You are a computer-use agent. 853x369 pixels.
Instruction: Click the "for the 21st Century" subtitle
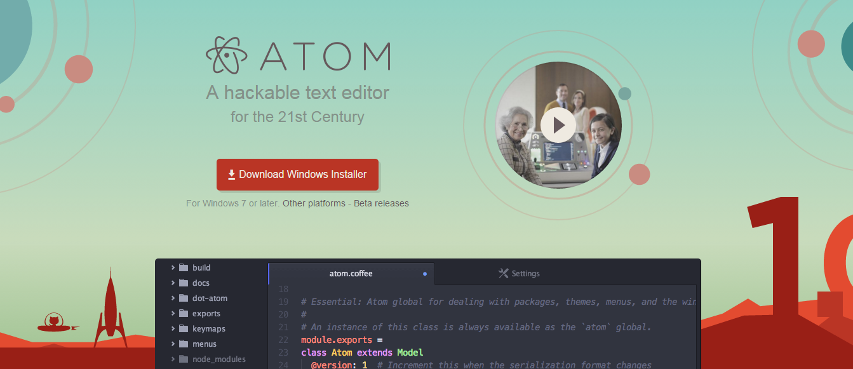[297, 117]
